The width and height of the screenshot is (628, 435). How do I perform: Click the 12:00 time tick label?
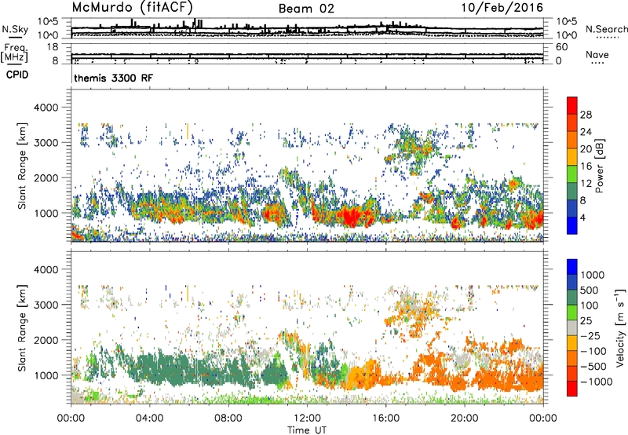click(307, 419)
